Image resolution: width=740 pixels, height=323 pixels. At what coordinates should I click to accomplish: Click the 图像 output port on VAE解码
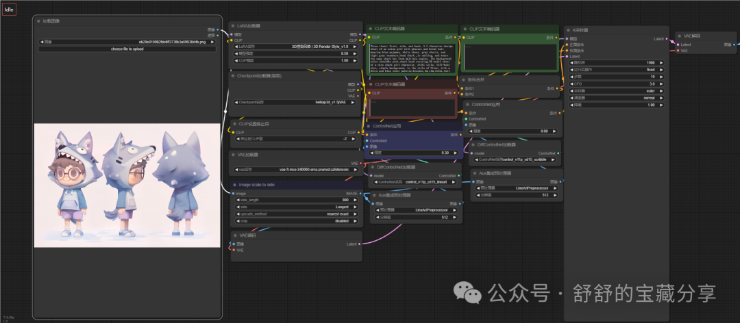tap(735, 44)
